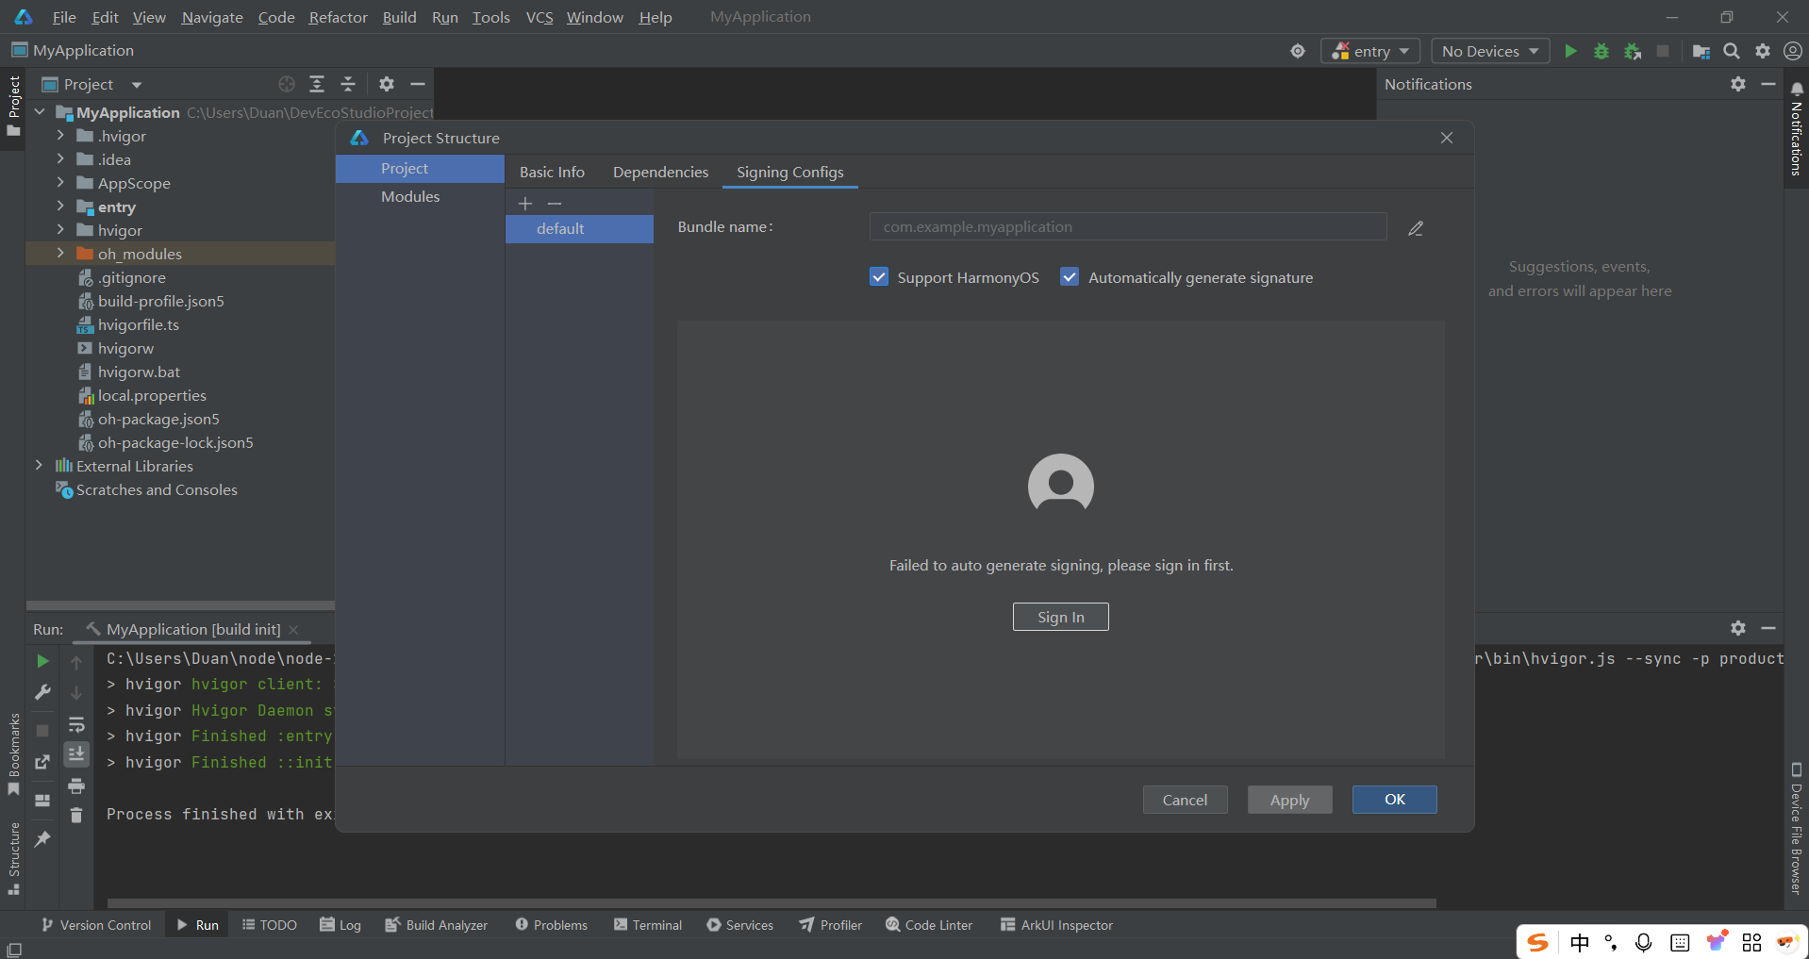Toggle soft-wrap icon in the Run panel
Screen dimensions: 1809x959
pos(76,724)
